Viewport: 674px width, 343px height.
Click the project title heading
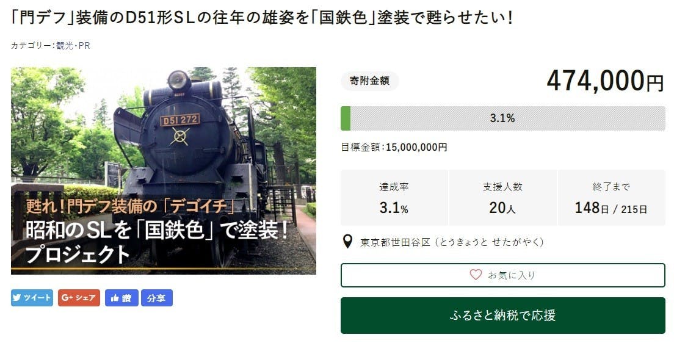point(263,17)
